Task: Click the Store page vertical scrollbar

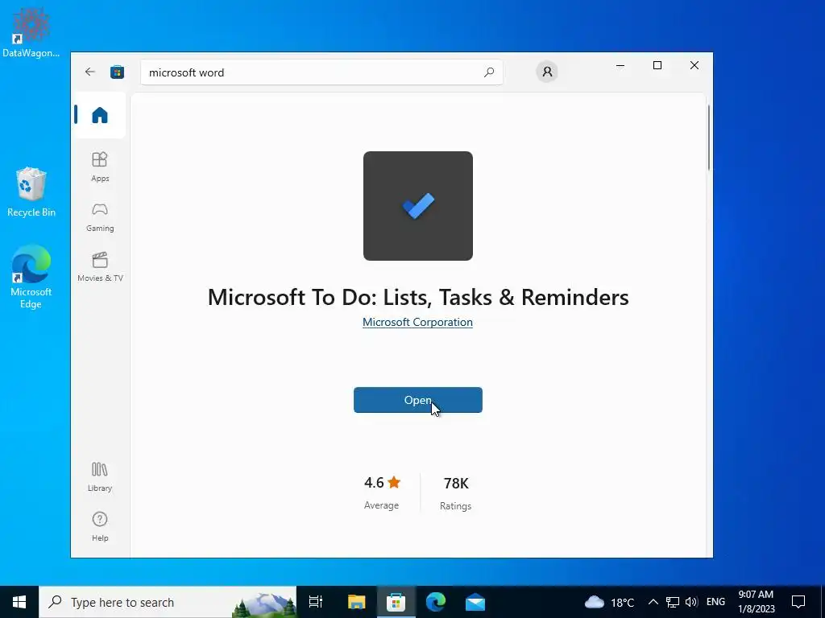Action: point(709,138)
